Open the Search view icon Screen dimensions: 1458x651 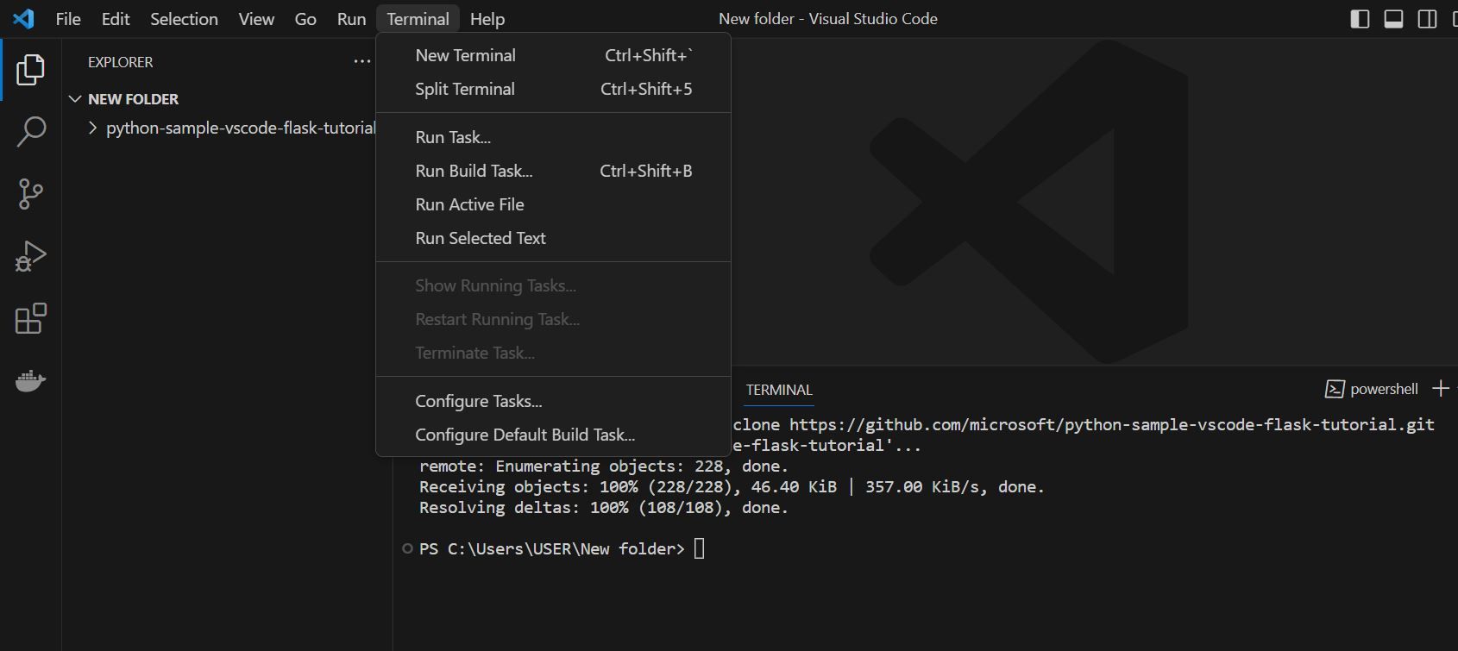(30, 132)
